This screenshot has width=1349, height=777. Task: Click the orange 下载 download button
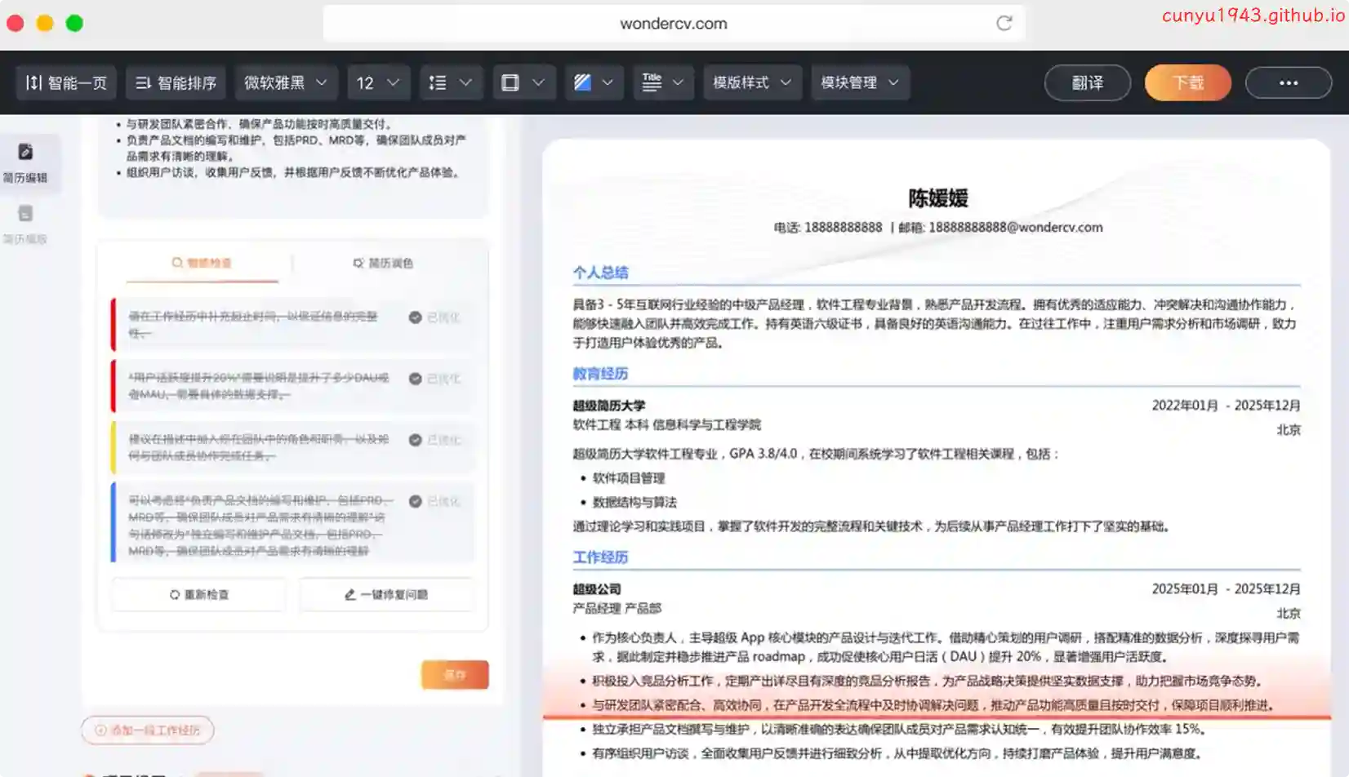click(x=1187, y=82)
